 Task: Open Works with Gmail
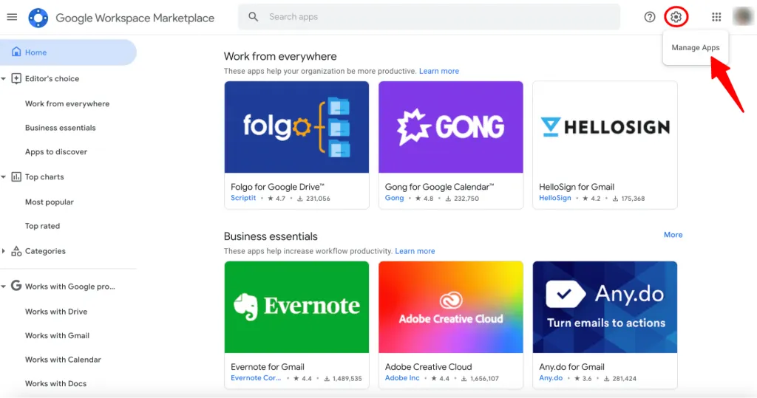[x=57, y=336]
